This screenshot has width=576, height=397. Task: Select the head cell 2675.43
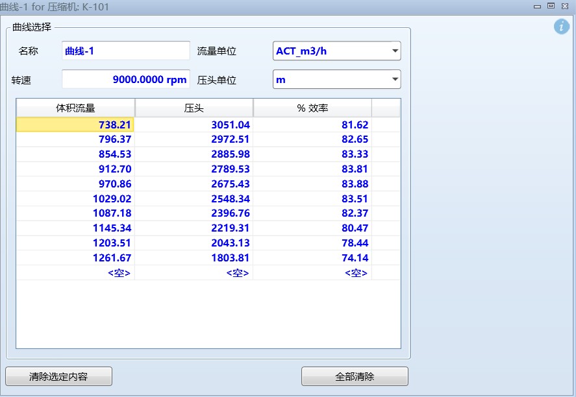(194, 184)
